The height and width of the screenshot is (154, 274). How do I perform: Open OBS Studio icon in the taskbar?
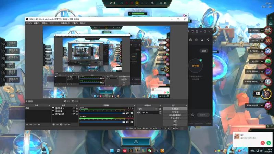tap(156, 151)
